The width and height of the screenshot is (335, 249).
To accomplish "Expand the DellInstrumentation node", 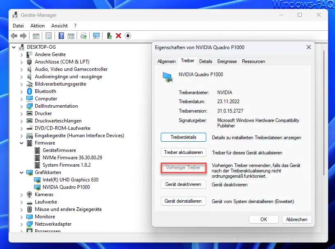I will pos(21,106).
